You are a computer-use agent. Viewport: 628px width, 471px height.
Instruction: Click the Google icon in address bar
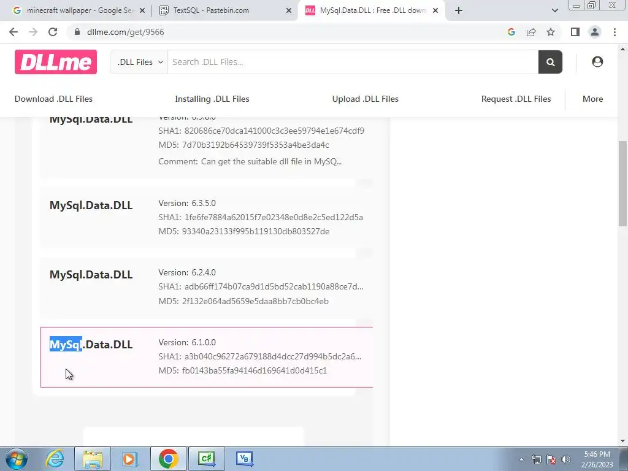[511, 32]
